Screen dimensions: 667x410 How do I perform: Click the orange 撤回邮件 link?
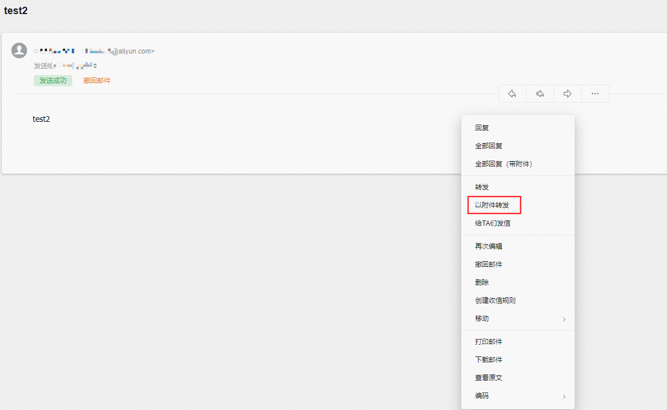tap(97, 81)
